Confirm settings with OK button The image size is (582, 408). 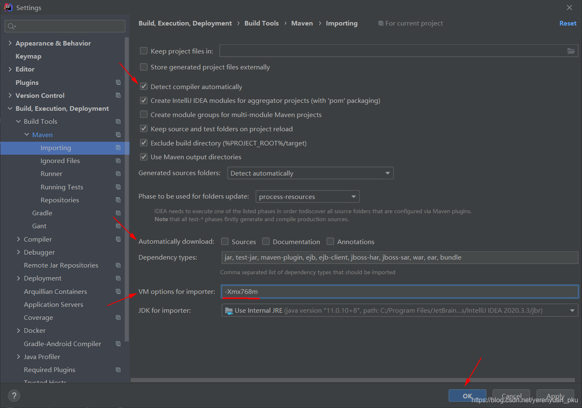(x=467, y=395)
